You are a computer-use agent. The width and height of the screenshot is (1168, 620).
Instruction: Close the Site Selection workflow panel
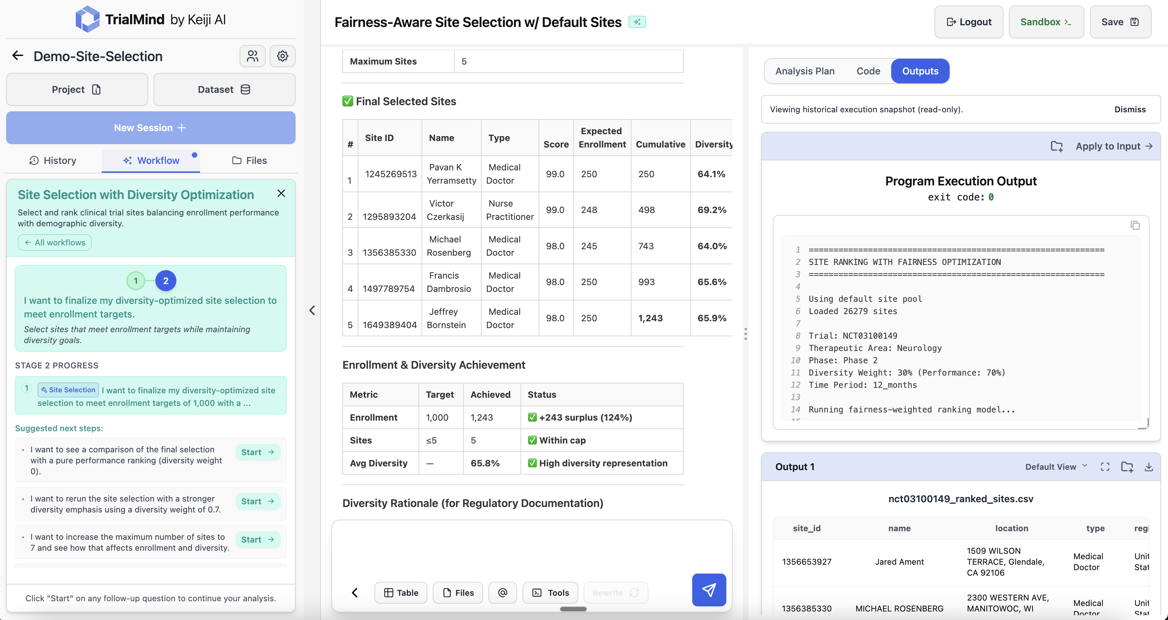[281, 193]
